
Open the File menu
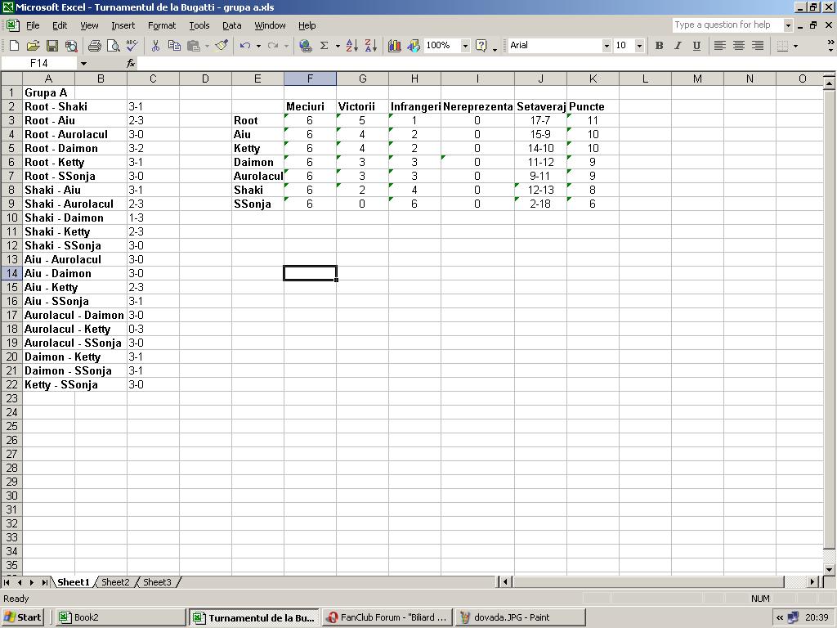tap(33, 25)
